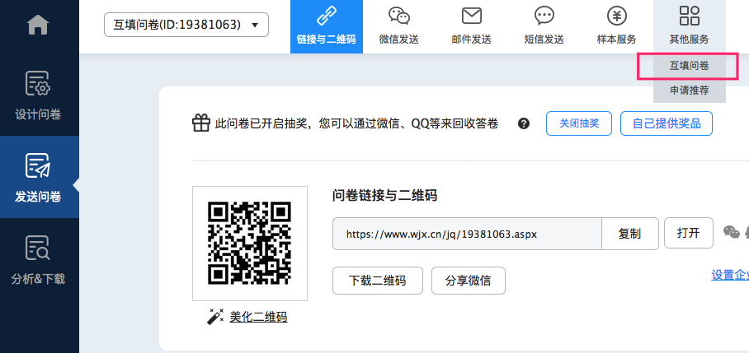Open the 分析&下载 sidebar section
749x353 pixels.
pyautogui.click(x=38, y=259)
